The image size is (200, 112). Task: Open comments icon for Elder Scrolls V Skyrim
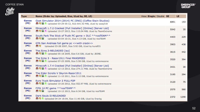click(40, 76)
